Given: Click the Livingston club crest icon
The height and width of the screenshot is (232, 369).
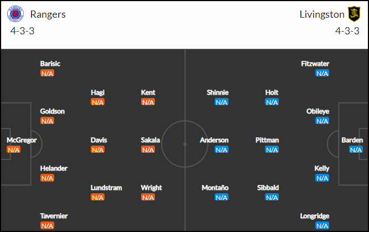Looking at the screenshot, I should click(x=354, y=14).
